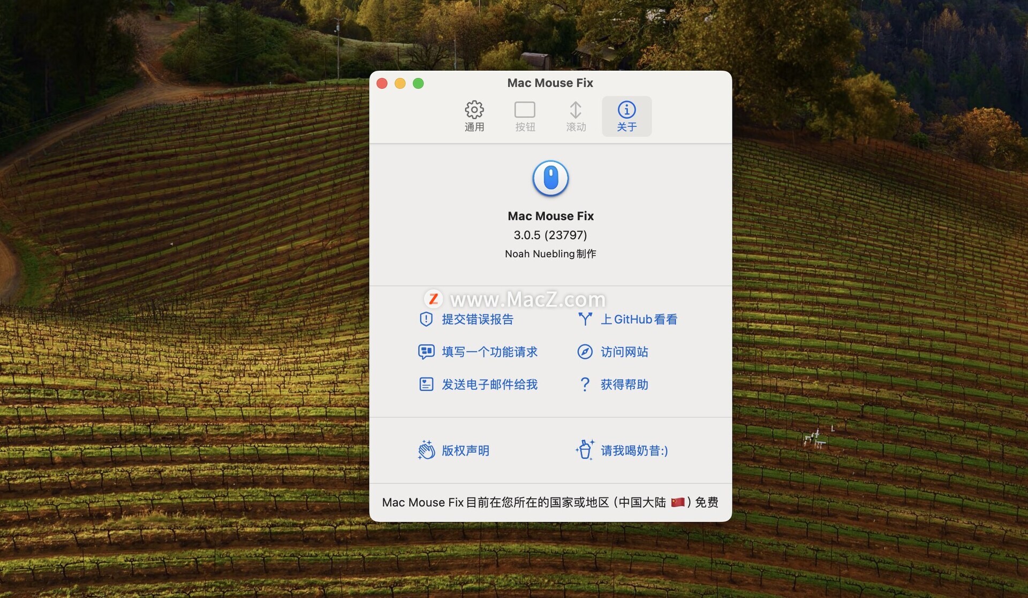Click the Mac Mouse Fix app name heading
The width and height of the screenshot is (1028, 598).
click(550, 216)
